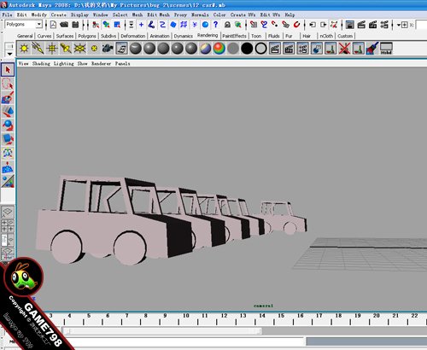This screenshot has width=427, height=350.
Task: Click the Hold shelf button
Action: (386, 48)
